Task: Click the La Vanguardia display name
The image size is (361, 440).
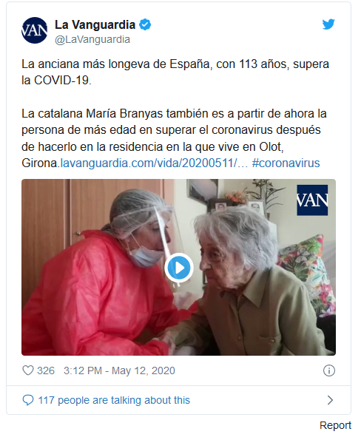Action: (95, 24)
